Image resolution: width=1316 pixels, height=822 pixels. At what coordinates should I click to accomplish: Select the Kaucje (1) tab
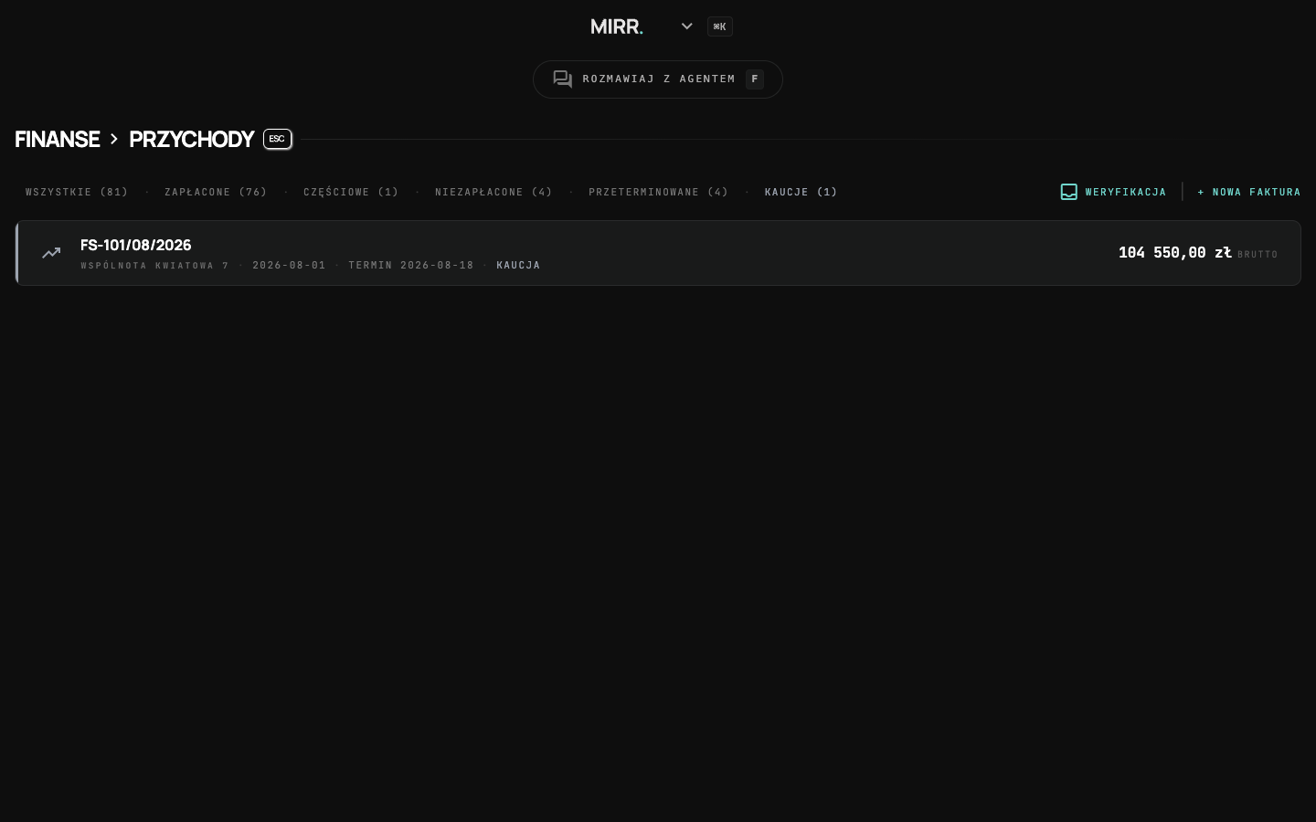click(801, 192)
